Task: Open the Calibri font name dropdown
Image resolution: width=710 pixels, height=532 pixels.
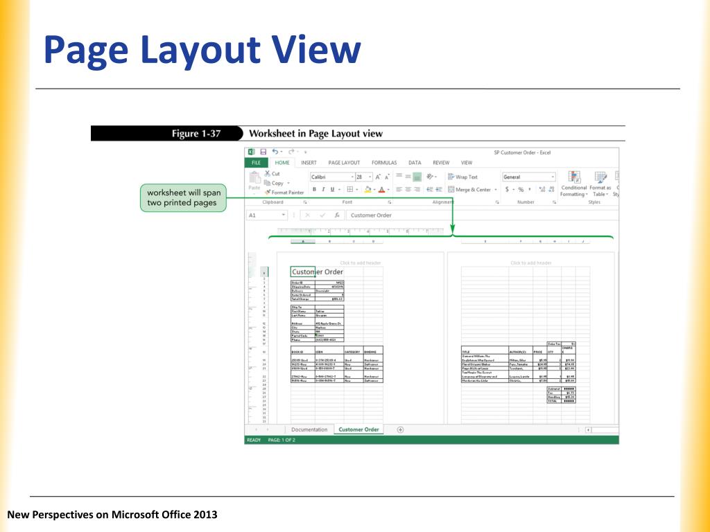Action: pyautogui.click(x=352, y=177)
